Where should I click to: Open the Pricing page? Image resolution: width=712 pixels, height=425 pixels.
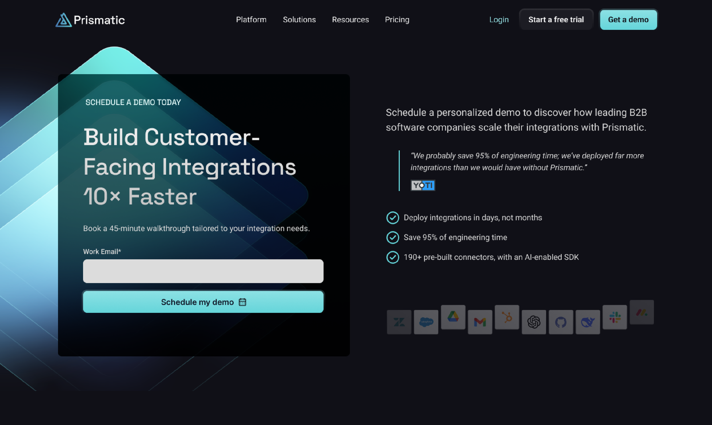[x=397, y=19]
